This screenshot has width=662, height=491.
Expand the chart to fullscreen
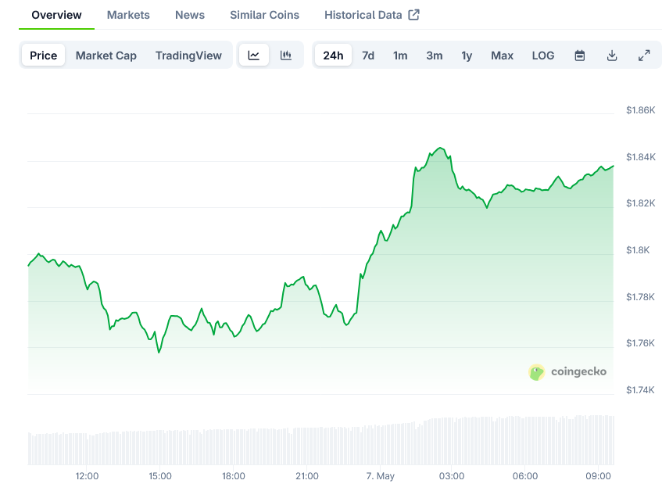point(644,55)
